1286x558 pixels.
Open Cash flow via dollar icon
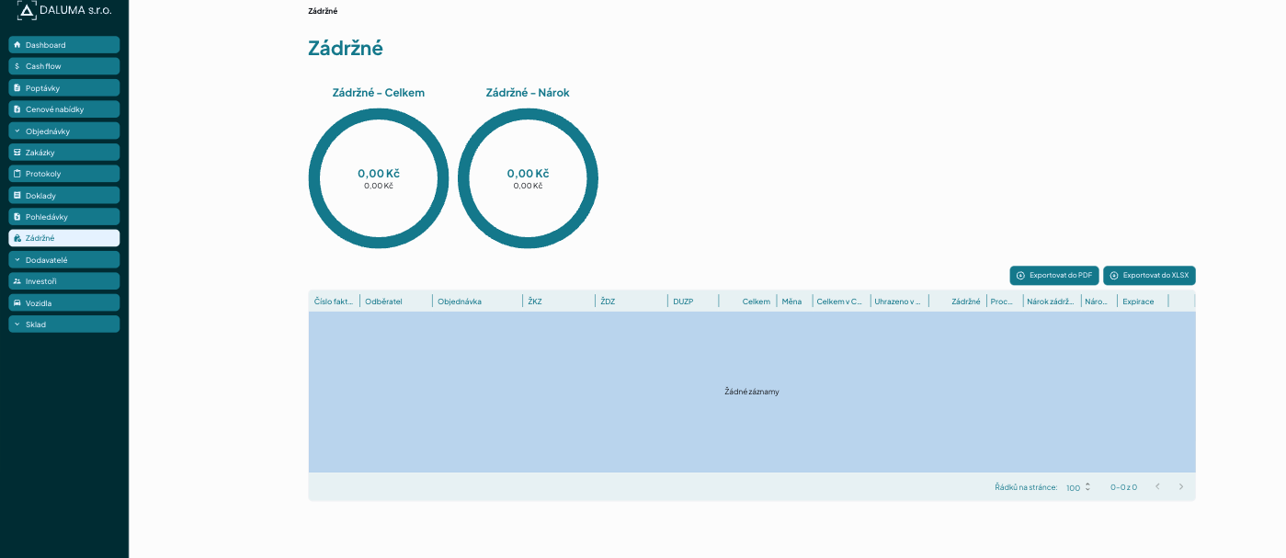pos(17,66)
